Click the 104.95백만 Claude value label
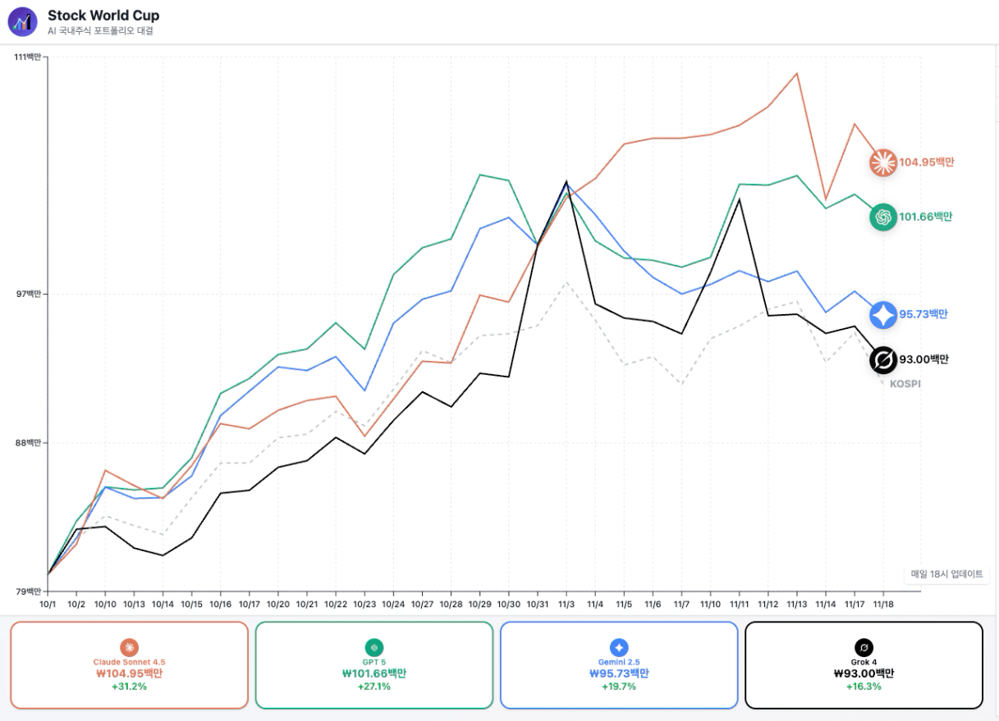The height and width of the screenshot is (721, 999). [927, 162]
